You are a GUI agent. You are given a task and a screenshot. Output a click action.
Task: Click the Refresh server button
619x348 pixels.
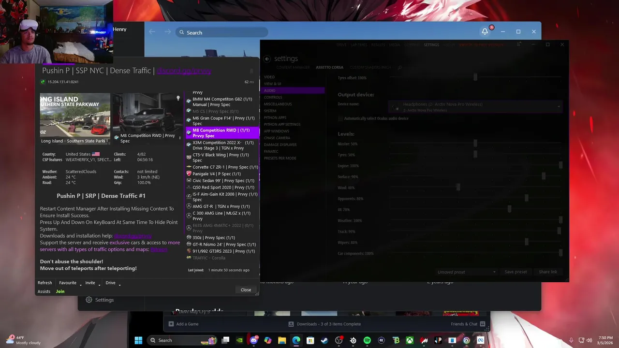[x=44, y=283]
